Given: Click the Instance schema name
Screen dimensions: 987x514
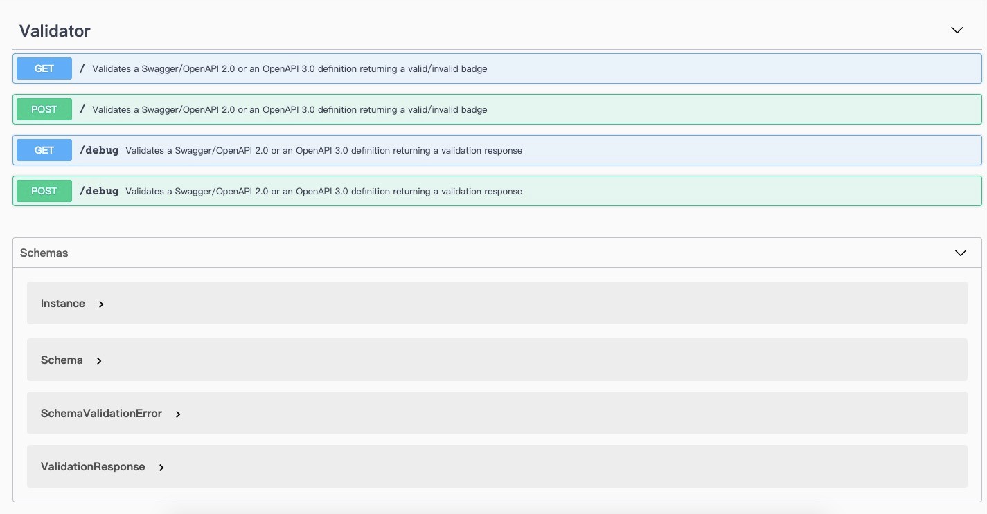Looking at the screenshot, I should (x=63, y=304).
